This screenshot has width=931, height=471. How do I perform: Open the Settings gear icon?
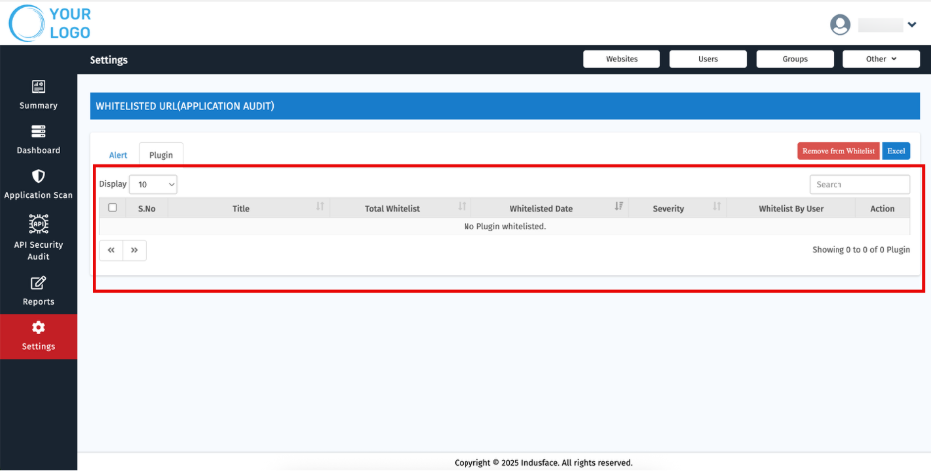[x=38, y=328]
